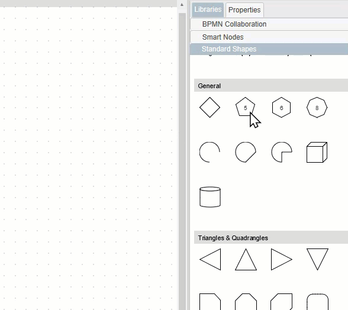The height and width of the screenshot is (310, 348).
Task: Click the open arc shape
Action: (210, 152)
